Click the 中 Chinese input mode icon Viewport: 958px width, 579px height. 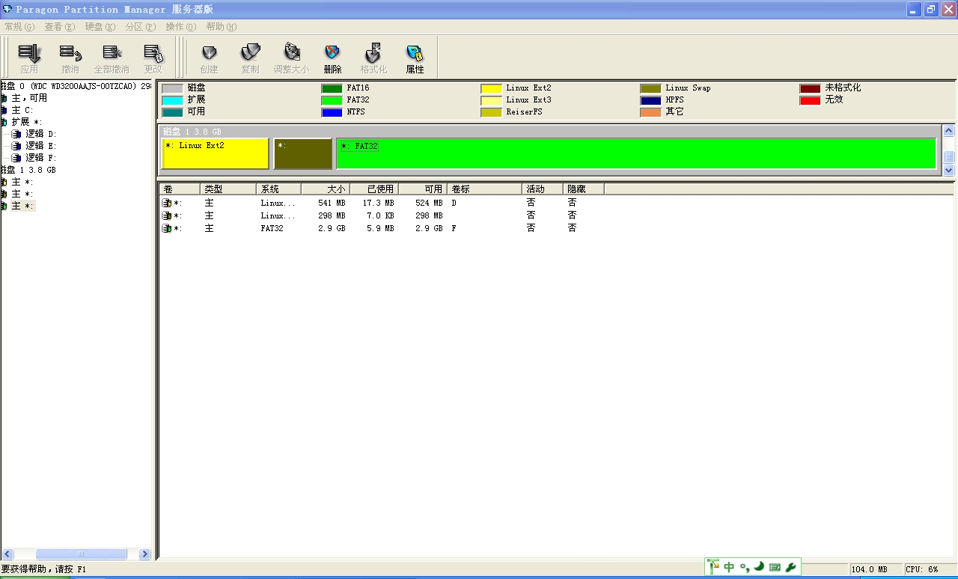coord(729,567)
